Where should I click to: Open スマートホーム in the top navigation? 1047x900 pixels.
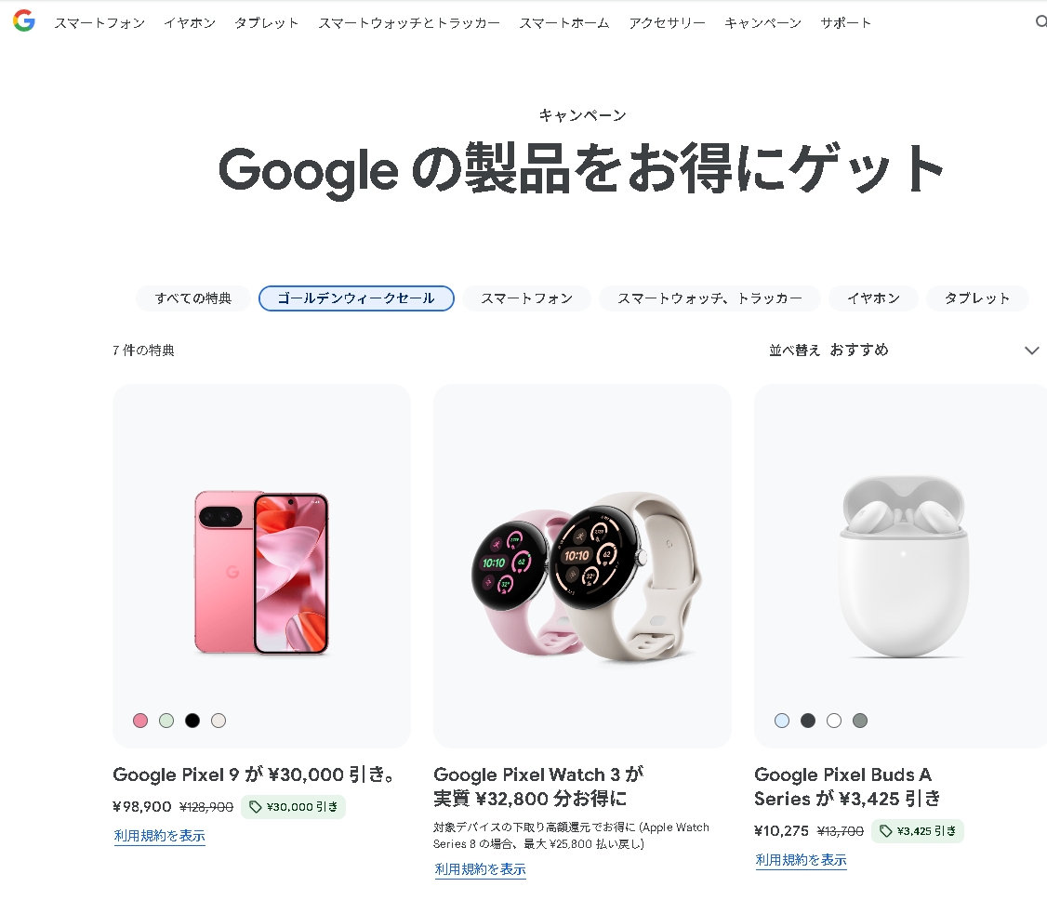pyautogui.click(x=564, y=22)
